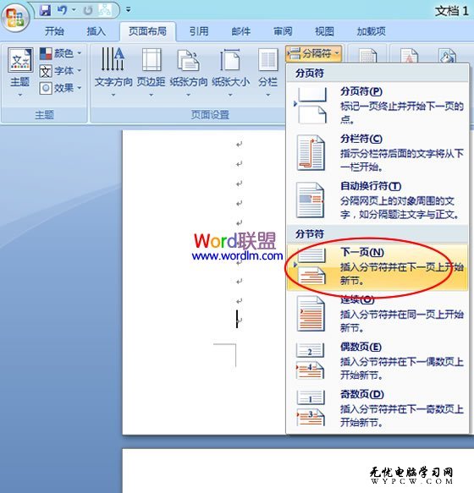Collapse the 分隔符 breaks dropdown button
The width and height of the screenshot is (474, 493).
313,53
